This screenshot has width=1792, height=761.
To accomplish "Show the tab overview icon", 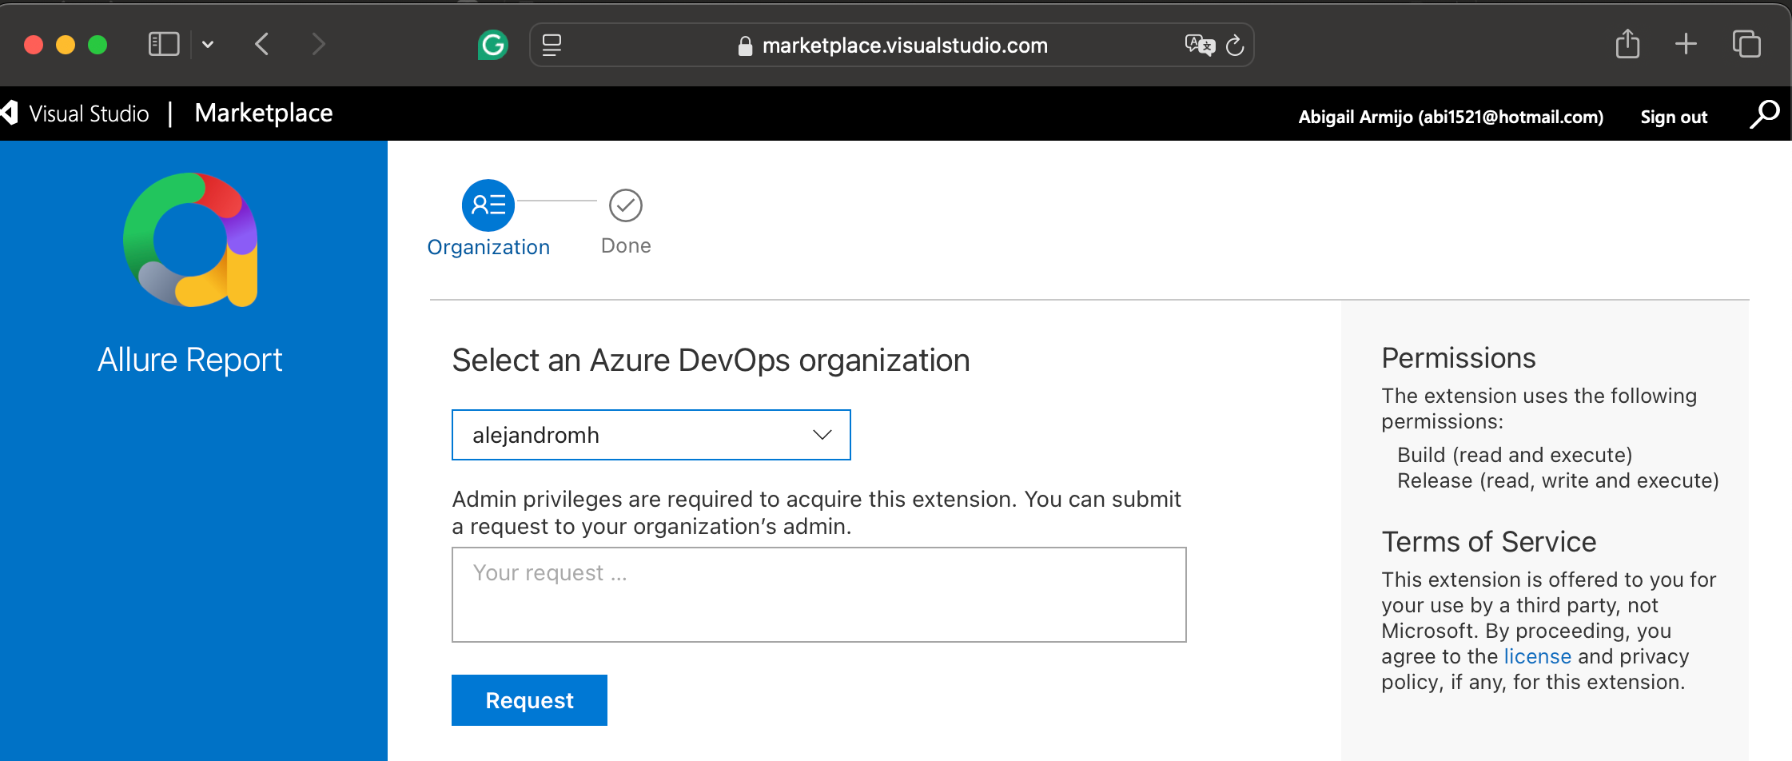I will point(1746,44).
